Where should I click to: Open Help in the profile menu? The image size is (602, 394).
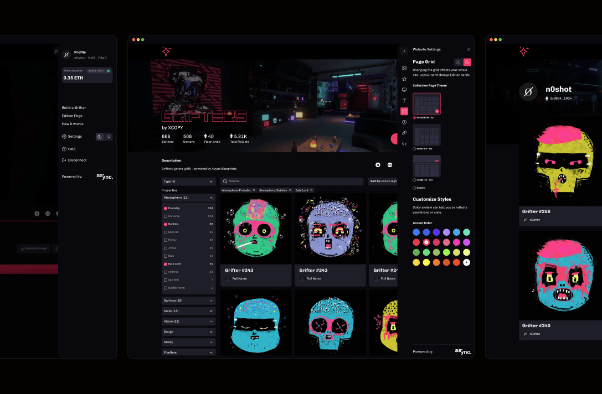(x=69, y=149)
